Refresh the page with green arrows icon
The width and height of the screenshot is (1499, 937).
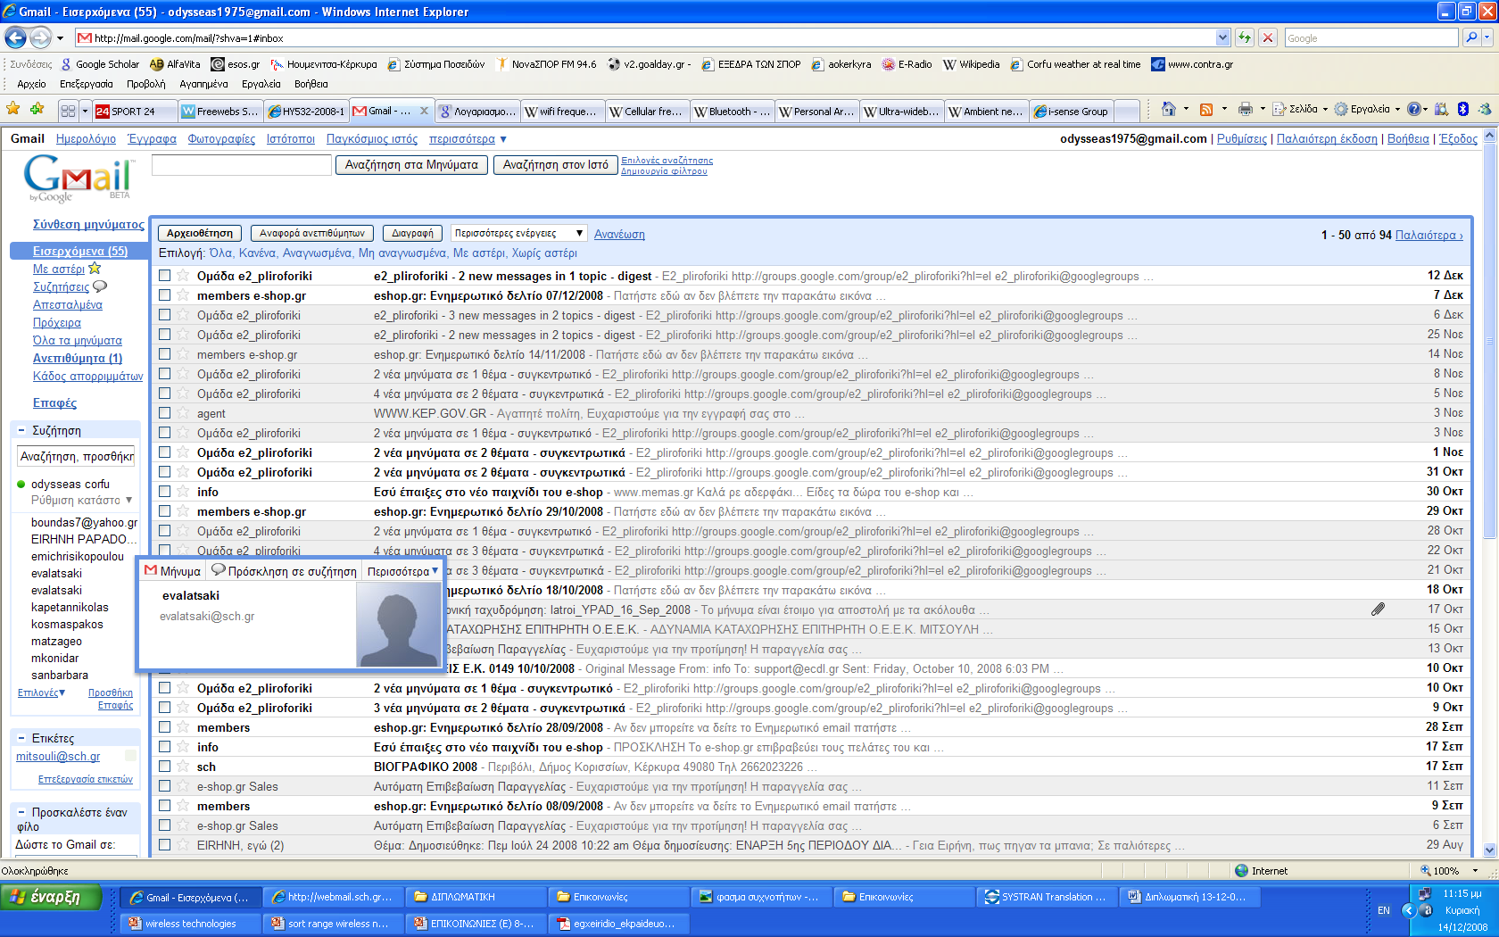tap(1244, 37)
